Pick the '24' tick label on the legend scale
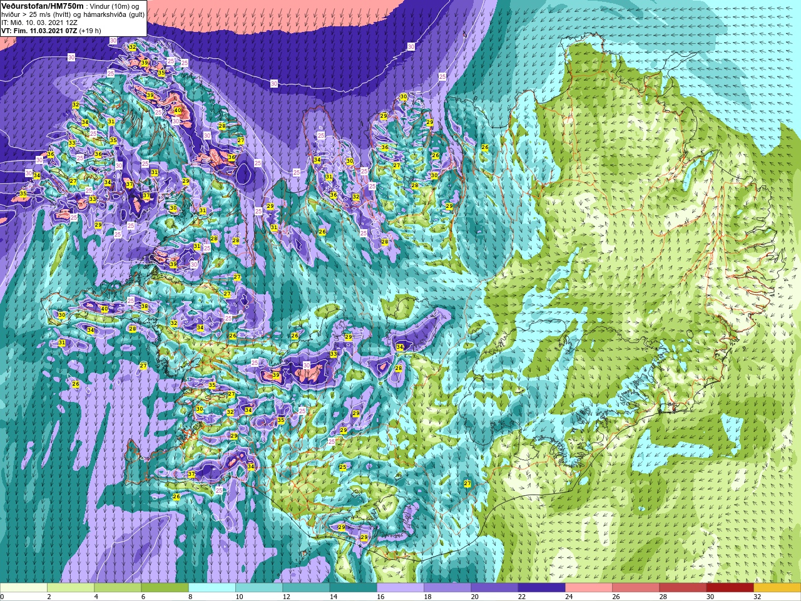The width and height of the screenshot is (801, 601). coord(569,597)
